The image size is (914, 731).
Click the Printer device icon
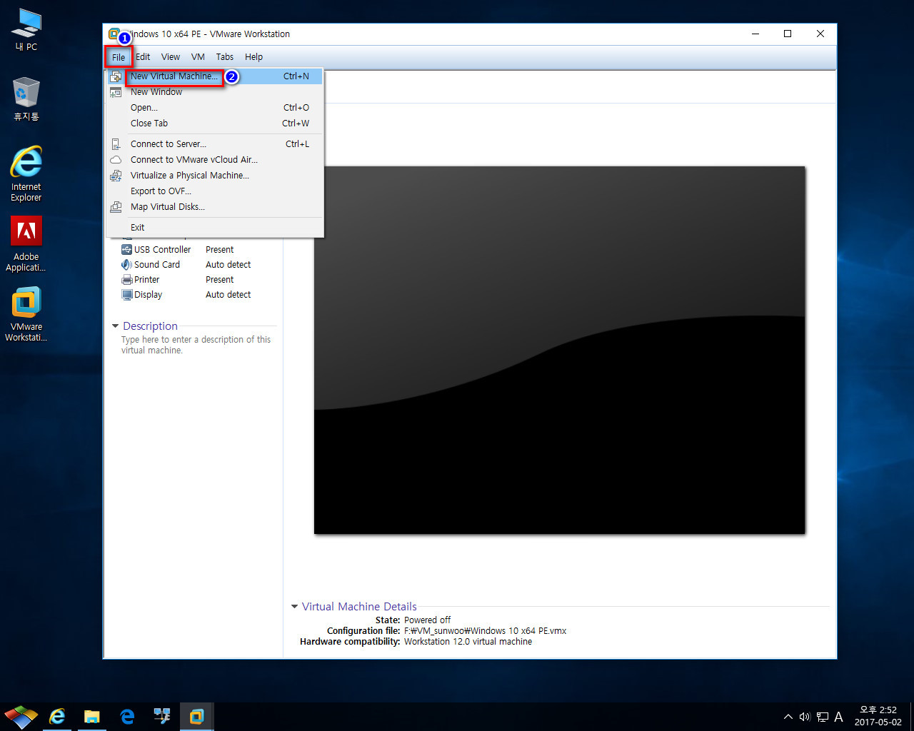127,280
